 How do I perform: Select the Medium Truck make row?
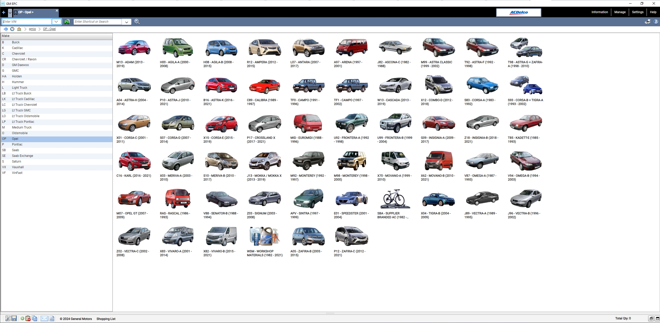[57, 127]
